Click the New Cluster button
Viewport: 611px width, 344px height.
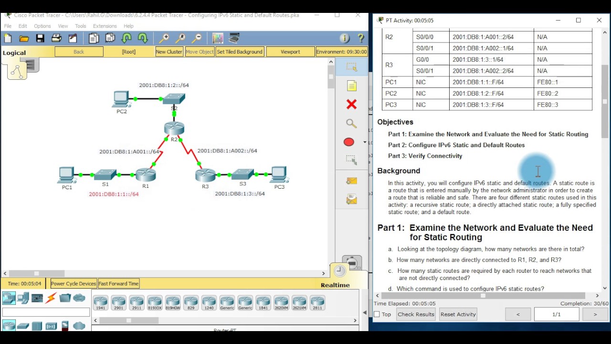pos(169,52)
